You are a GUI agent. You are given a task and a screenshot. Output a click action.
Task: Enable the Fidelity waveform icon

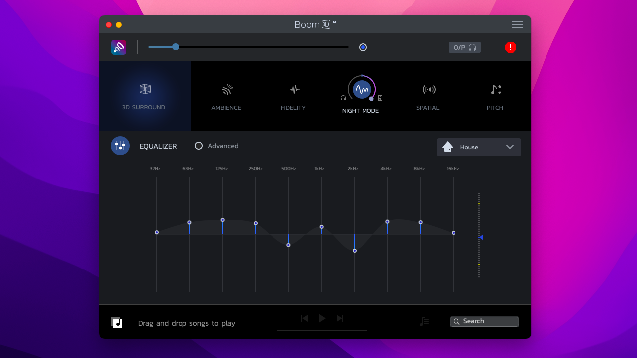coord(295,89)
